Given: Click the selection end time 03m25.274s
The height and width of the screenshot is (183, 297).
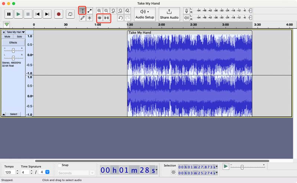Looking at the screenshot, I should click(x=197, y=173).
